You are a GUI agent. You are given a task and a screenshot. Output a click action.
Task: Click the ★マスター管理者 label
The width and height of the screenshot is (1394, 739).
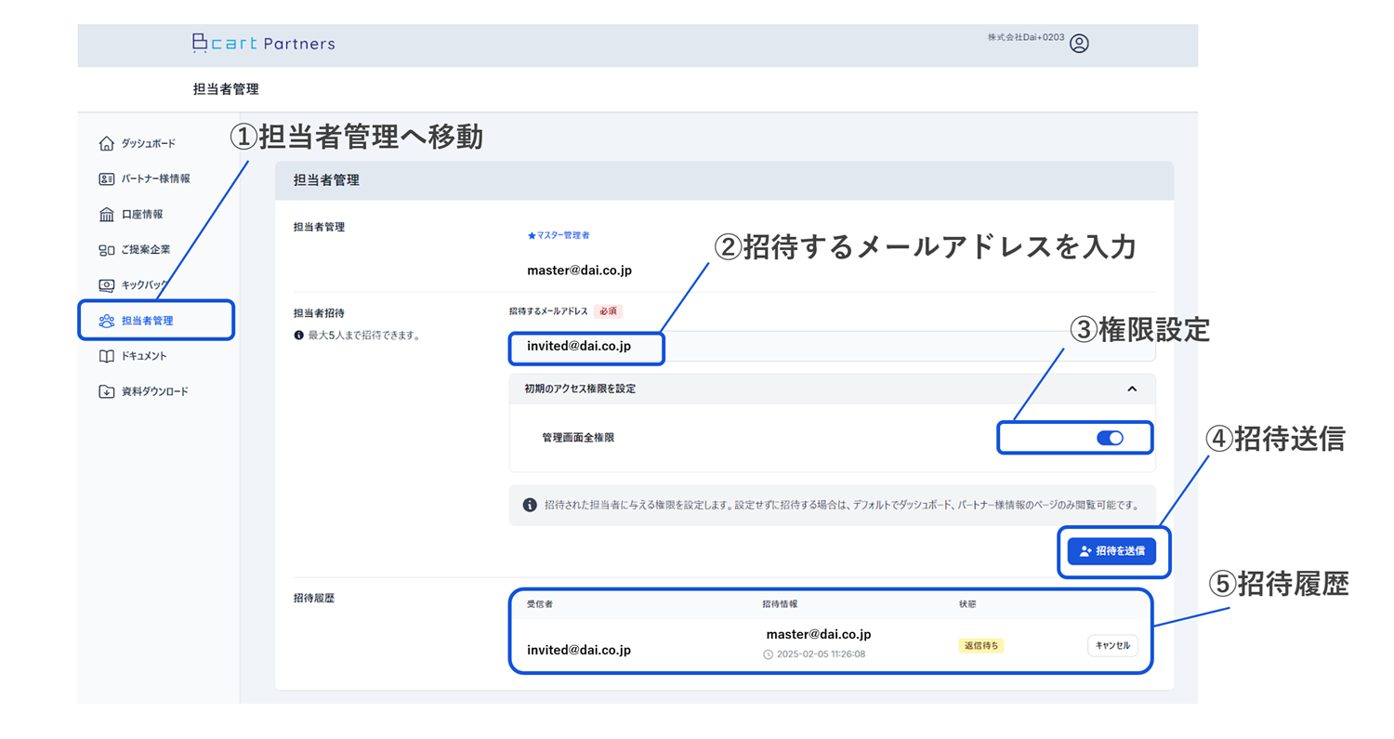[558, 236]
